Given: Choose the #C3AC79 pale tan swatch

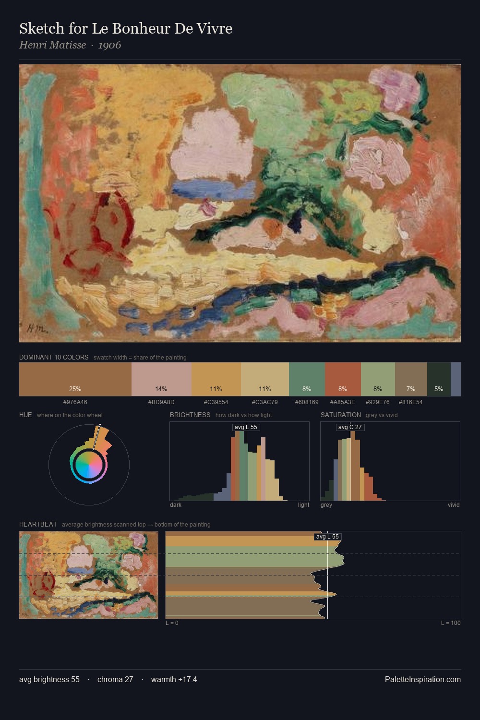Looking at the screenshot, I should coord(265,379).
